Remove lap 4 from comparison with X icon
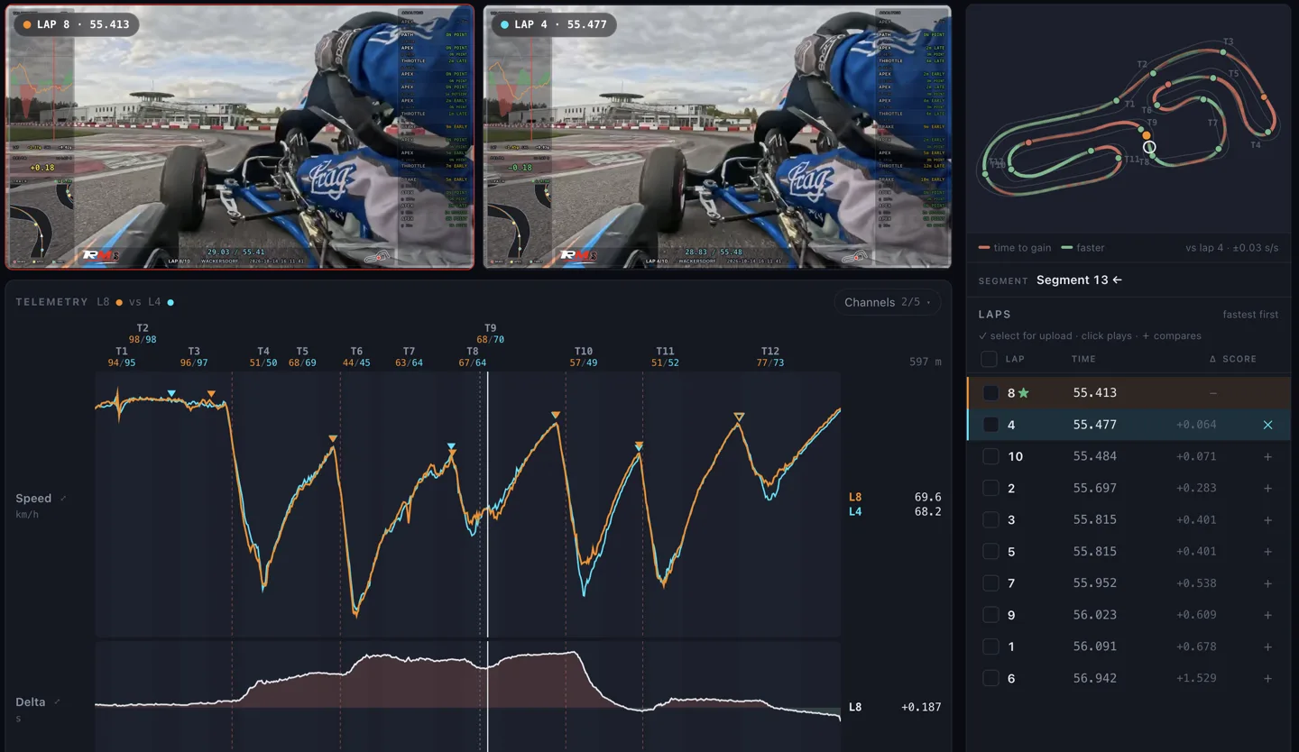This screenshot has width=1299, height=752. coord(1267,425)
